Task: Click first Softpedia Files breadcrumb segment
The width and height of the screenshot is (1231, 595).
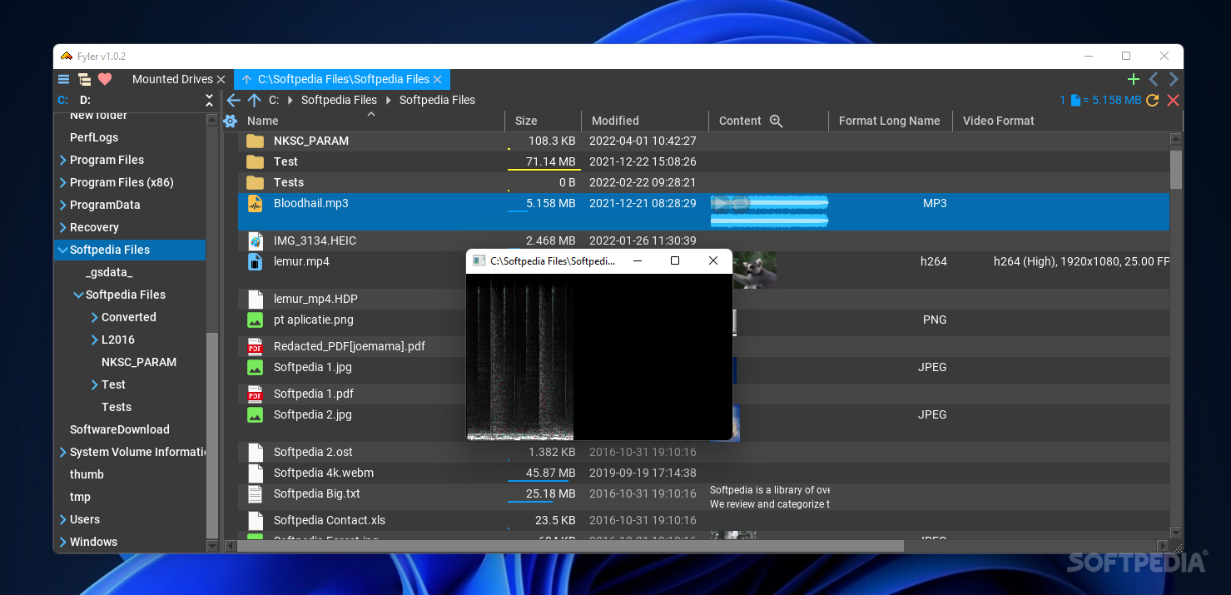Action: point(339,100)
